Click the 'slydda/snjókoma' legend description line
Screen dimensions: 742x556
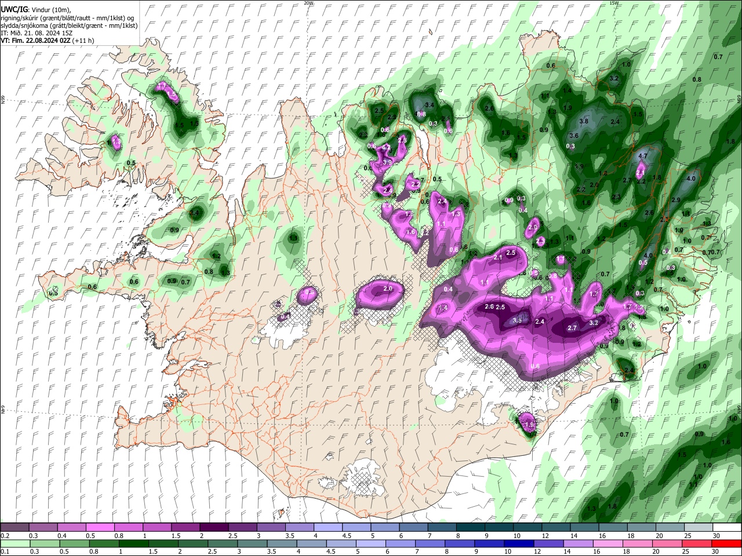click(69, 25)
